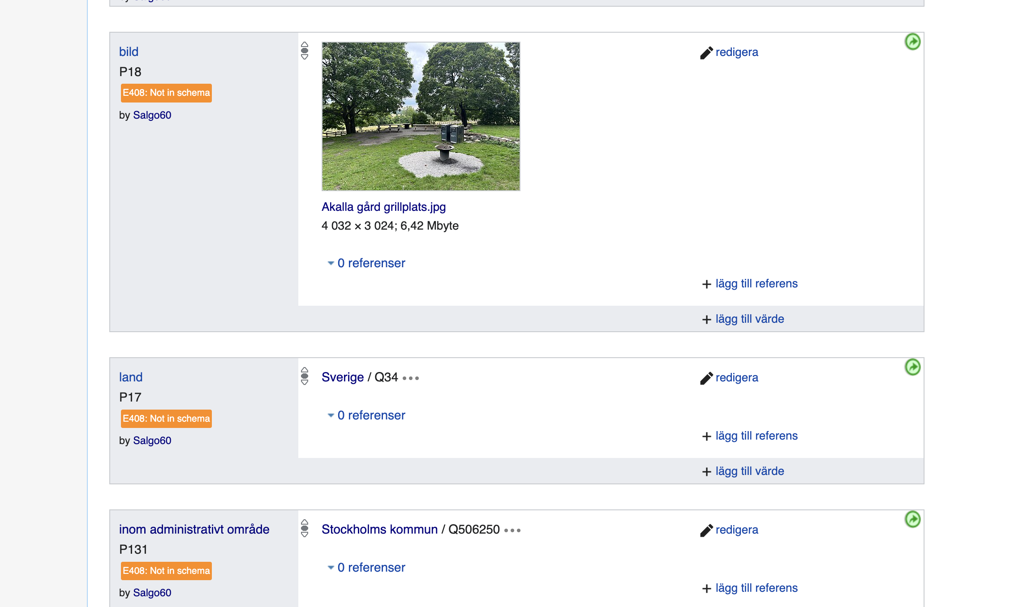This screenshot has width=1032, height=607.
Task: Open three-dots menu next to Q506250
Action: click(x=512, y=530)
